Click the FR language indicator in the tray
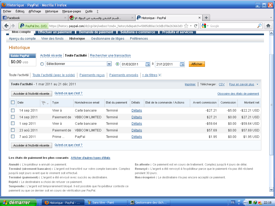Viewport: 275px width, 206px height. [233, 203]
